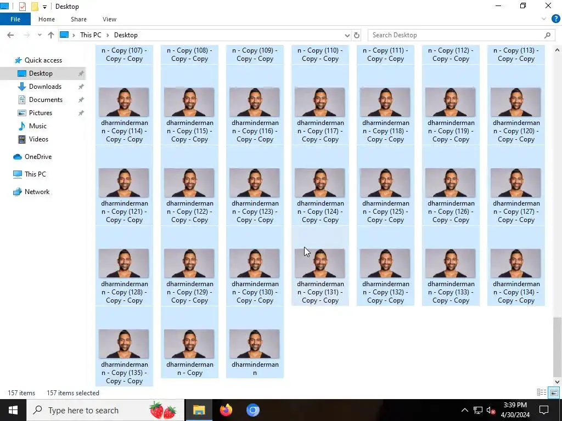This screenshot has height=421, width=562.
Task: Click the taskbar Type here to search box
Action: click(105, 410)
